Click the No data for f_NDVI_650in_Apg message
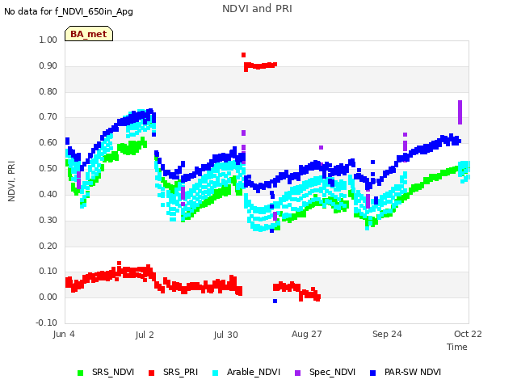The image size is (517, 388). (x=69, y=11)
